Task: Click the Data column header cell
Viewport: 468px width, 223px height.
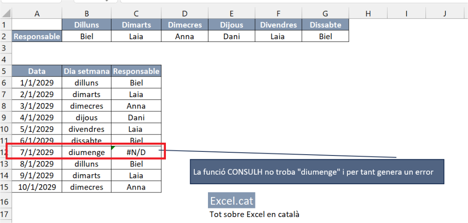Action: point(37,71)
